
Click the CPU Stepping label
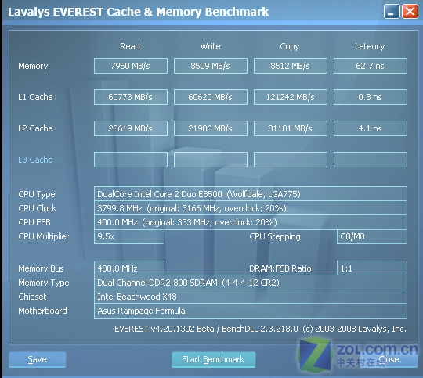click(275, 236)
